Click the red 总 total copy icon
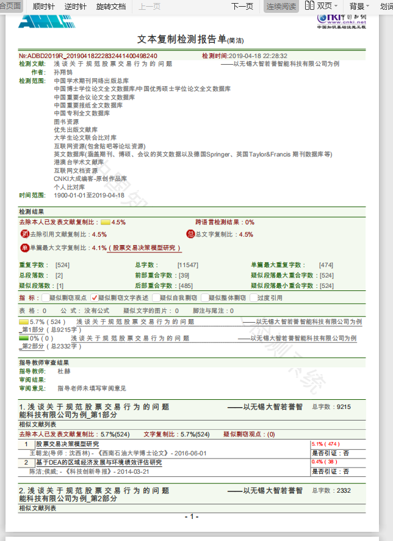 point(190,234)
